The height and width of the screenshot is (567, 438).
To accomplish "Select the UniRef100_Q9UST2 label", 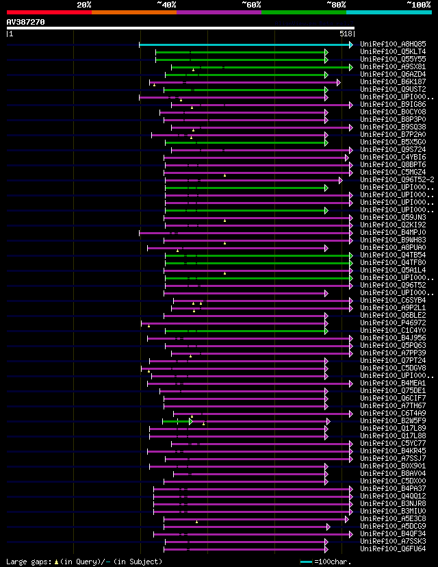I will tap(394, 89).
